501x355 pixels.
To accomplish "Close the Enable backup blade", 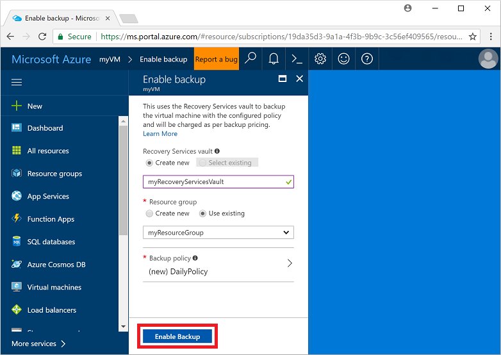I will 299,79.
